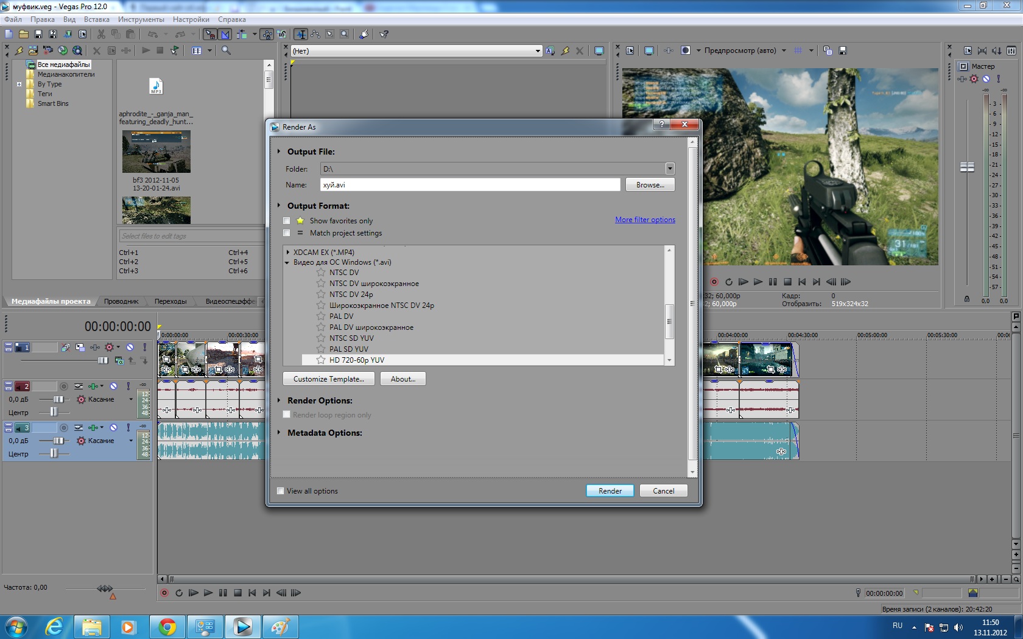1023x639 pixels.
Task: Enable Show favorites only checkbox
Action: pos(287,221)
